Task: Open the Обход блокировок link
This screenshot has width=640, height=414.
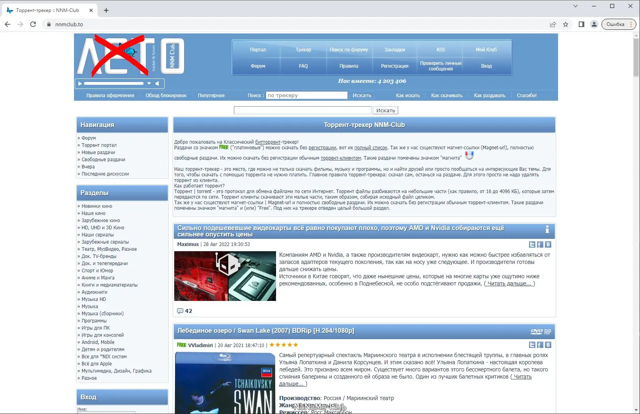Action: pos(166,96)
